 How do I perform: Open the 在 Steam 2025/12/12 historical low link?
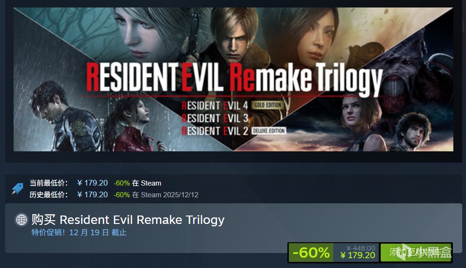click(165, 194)
